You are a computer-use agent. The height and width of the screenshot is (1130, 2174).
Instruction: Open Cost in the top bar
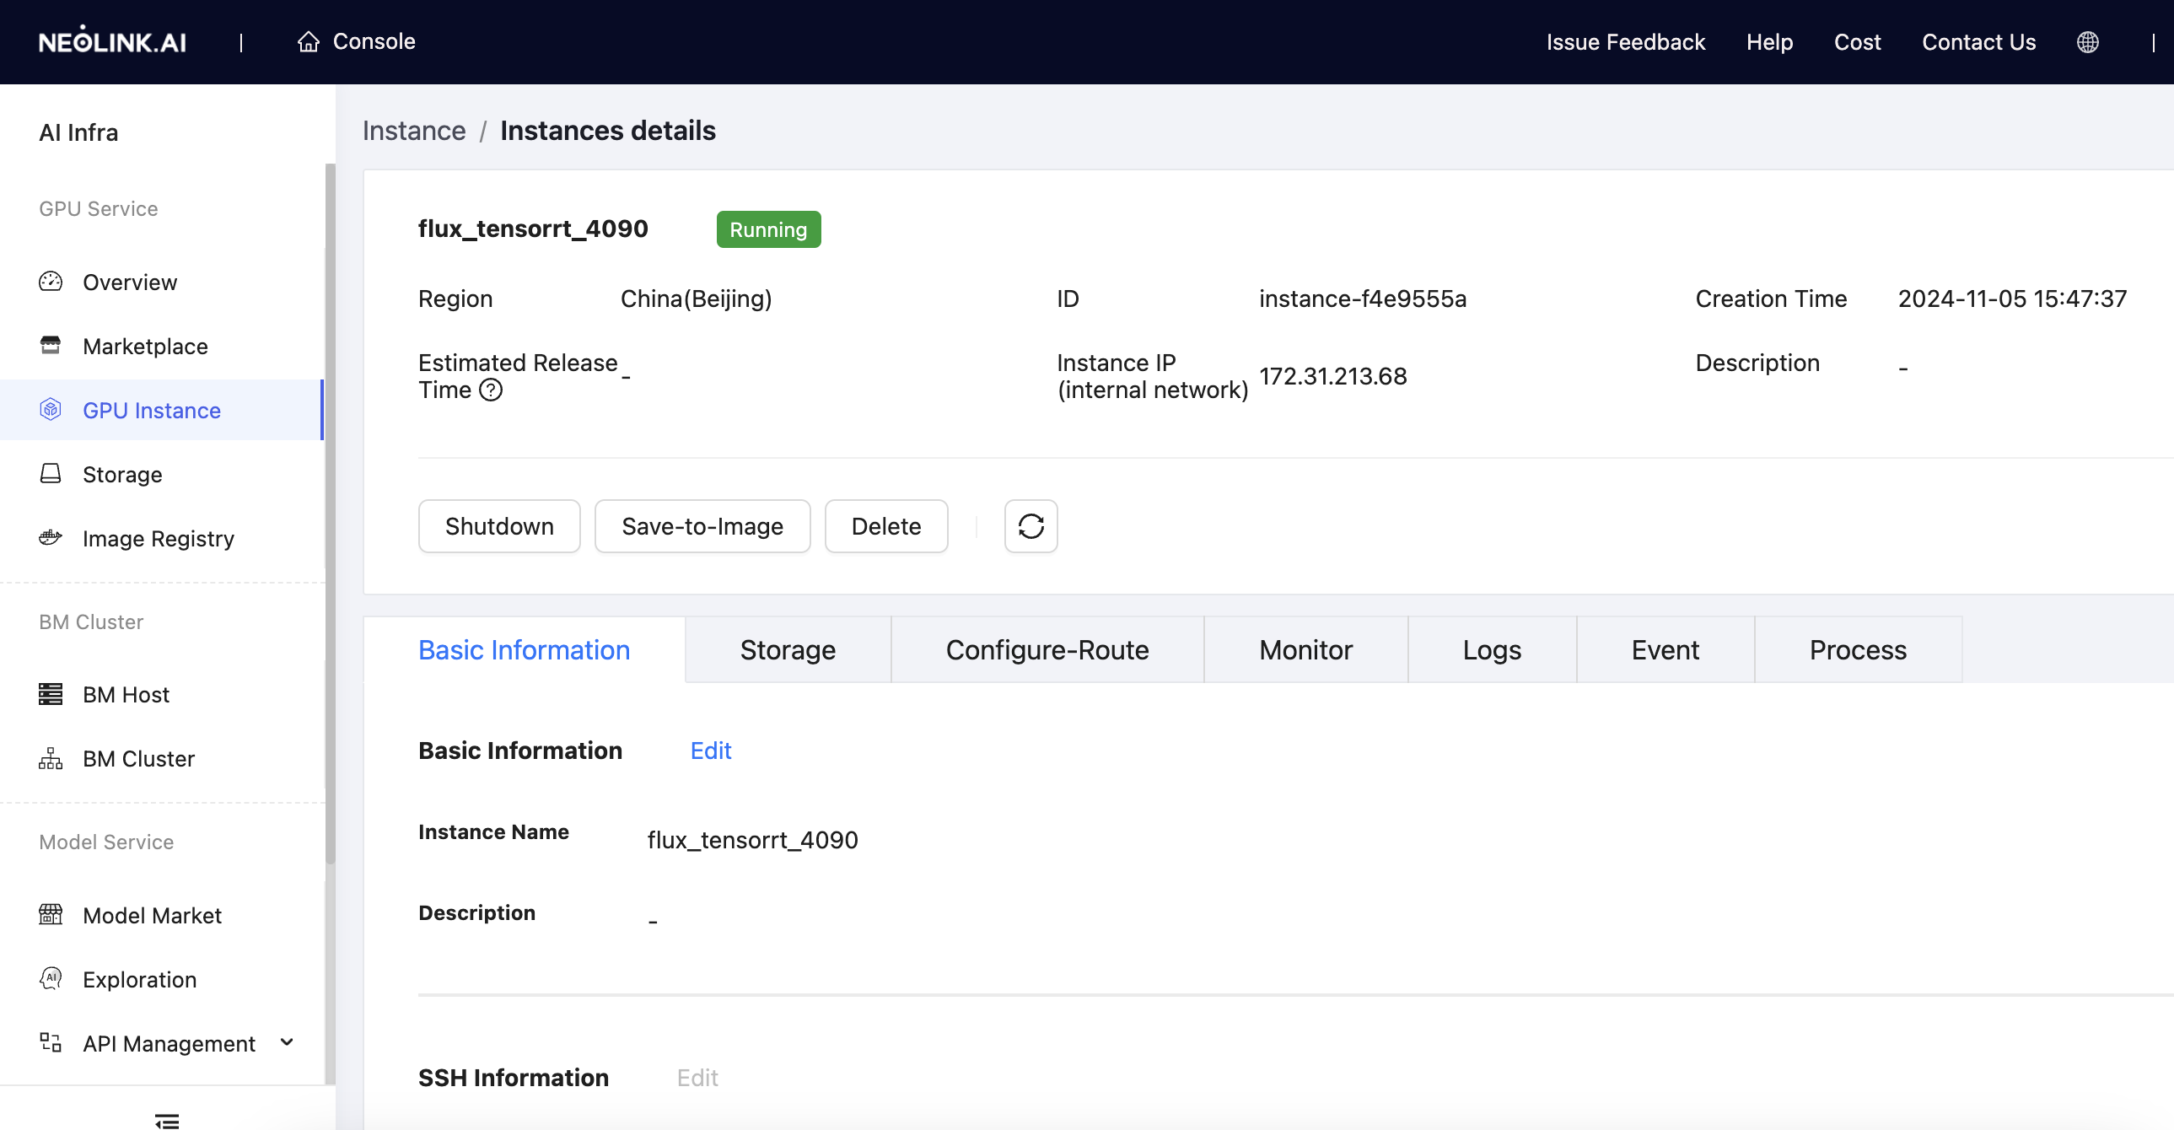coord(1857,42)
